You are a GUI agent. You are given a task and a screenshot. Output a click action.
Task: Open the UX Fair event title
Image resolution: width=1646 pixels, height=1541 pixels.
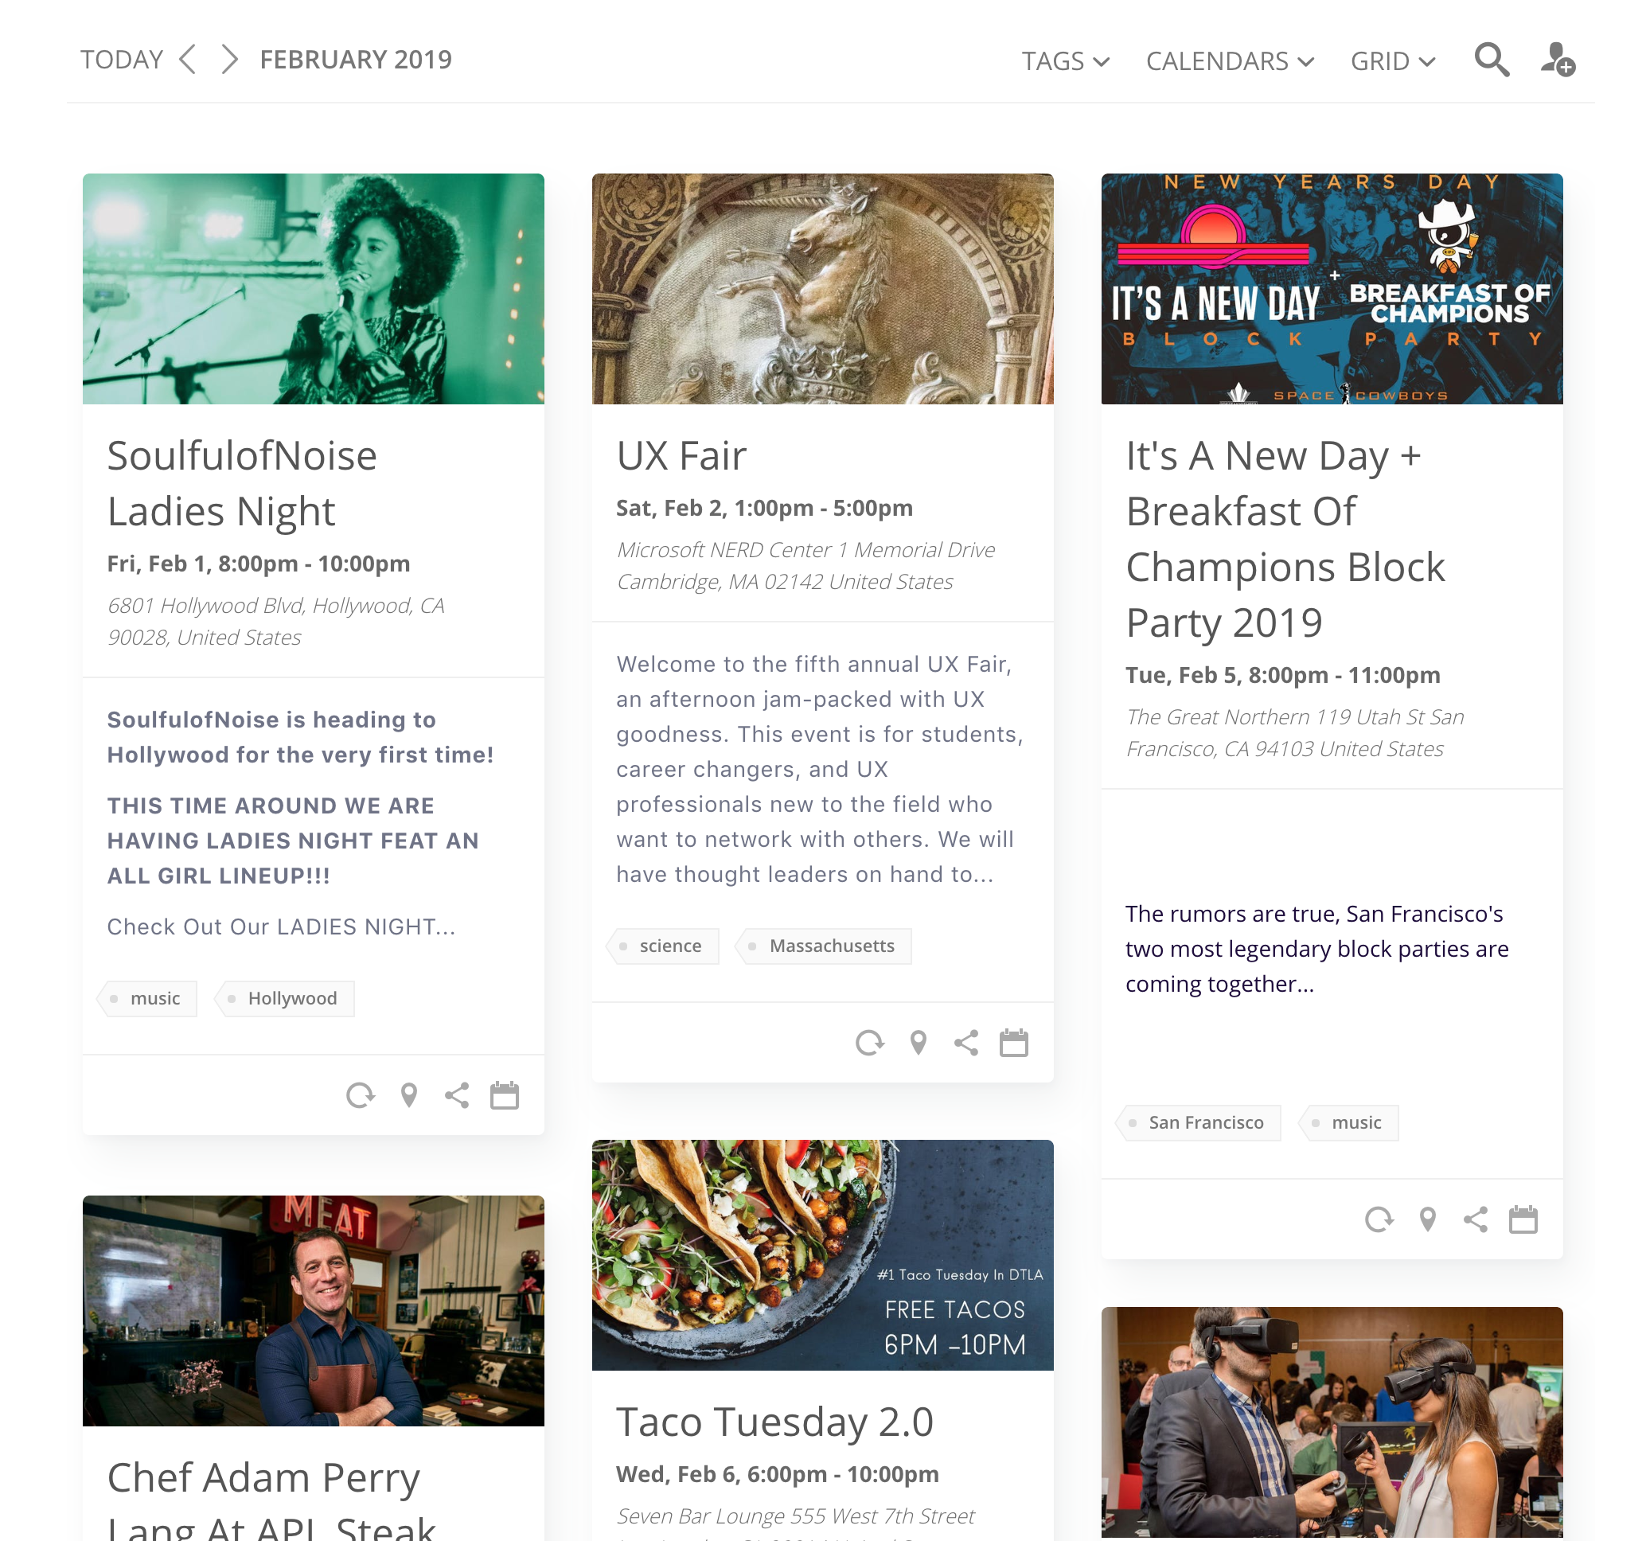click(x=681, y=455)
